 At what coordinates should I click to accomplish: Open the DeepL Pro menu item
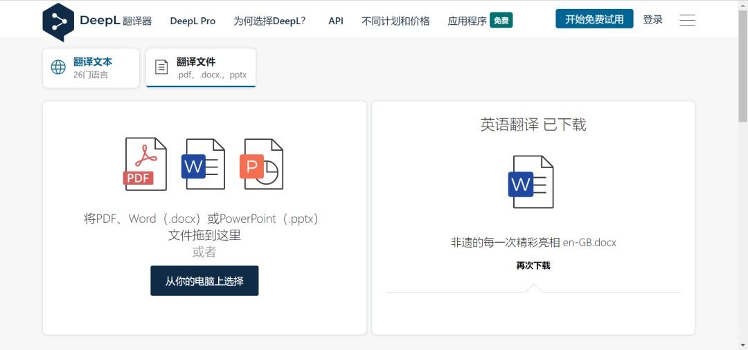tap(193, 21)
